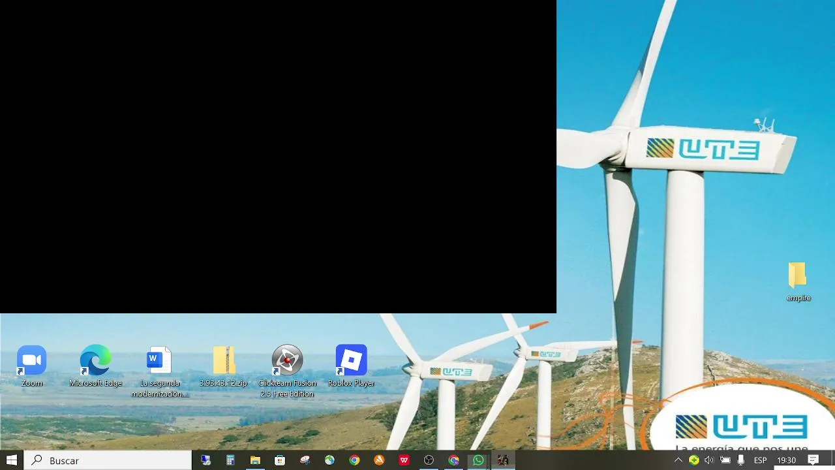Screen dimensions: 835x470
Task: Select the Word document 'La segunda modernización'
Action: 159,371
